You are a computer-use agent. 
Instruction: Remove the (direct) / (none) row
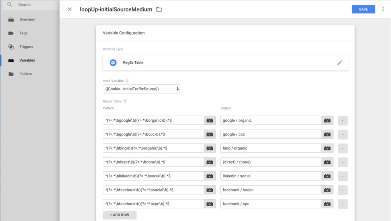pyautogui.click(x=343, y=162)
